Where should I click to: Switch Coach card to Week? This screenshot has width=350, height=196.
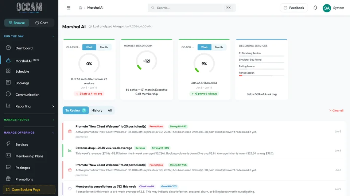205,47
